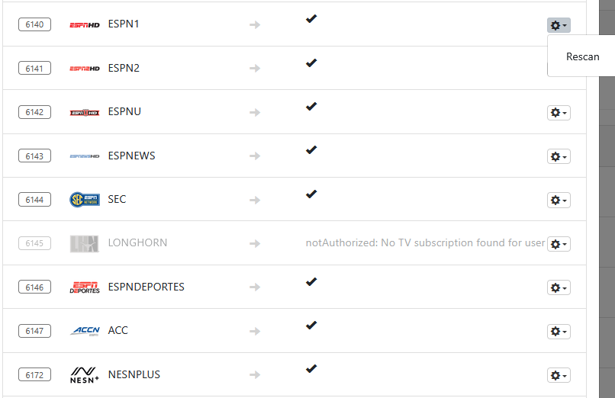Expand settings gear for SEC channel

[559, 200]
